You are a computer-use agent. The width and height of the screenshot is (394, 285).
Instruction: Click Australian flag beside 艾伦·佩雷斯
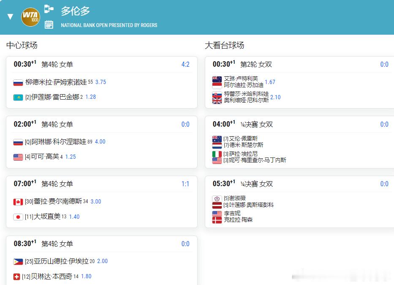tap(217, 139)
